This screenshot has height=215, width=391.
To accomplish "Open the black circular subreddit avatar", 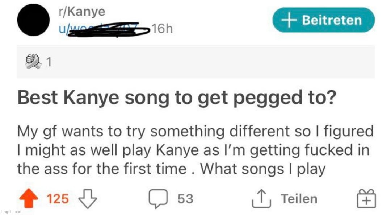I will [x=33, y=20].
